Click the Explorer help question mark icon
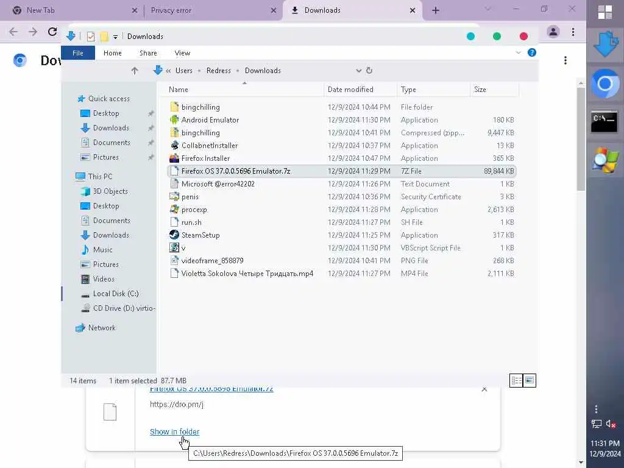 click(x=531, y=52)
